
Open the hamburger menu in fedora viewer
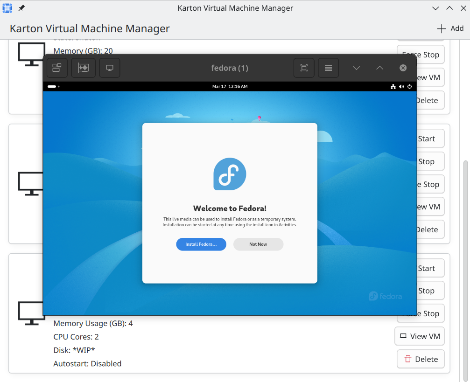328,68
